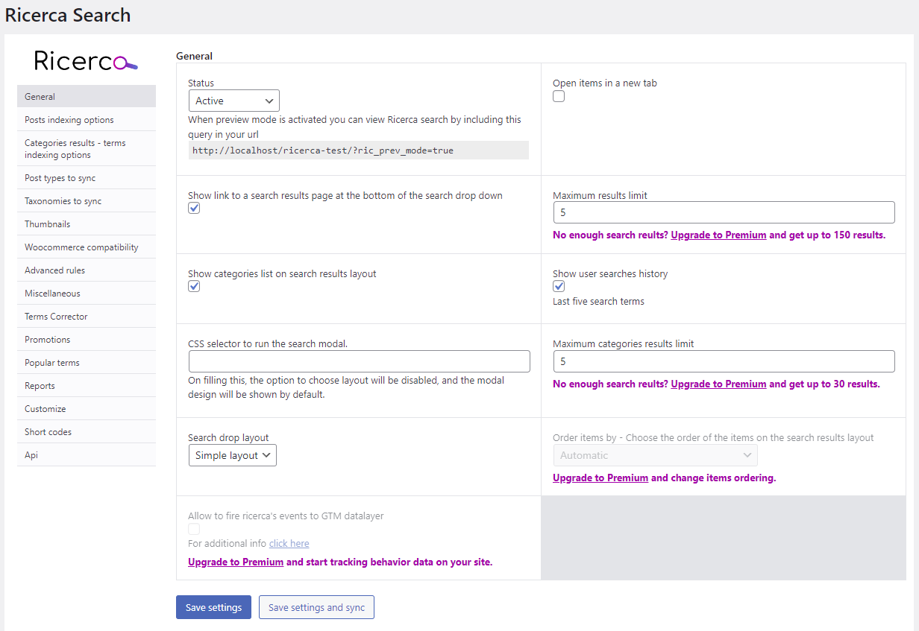Open the Status dropdown
The height and width of the screenshot is (631, 919).
(234, 101)
